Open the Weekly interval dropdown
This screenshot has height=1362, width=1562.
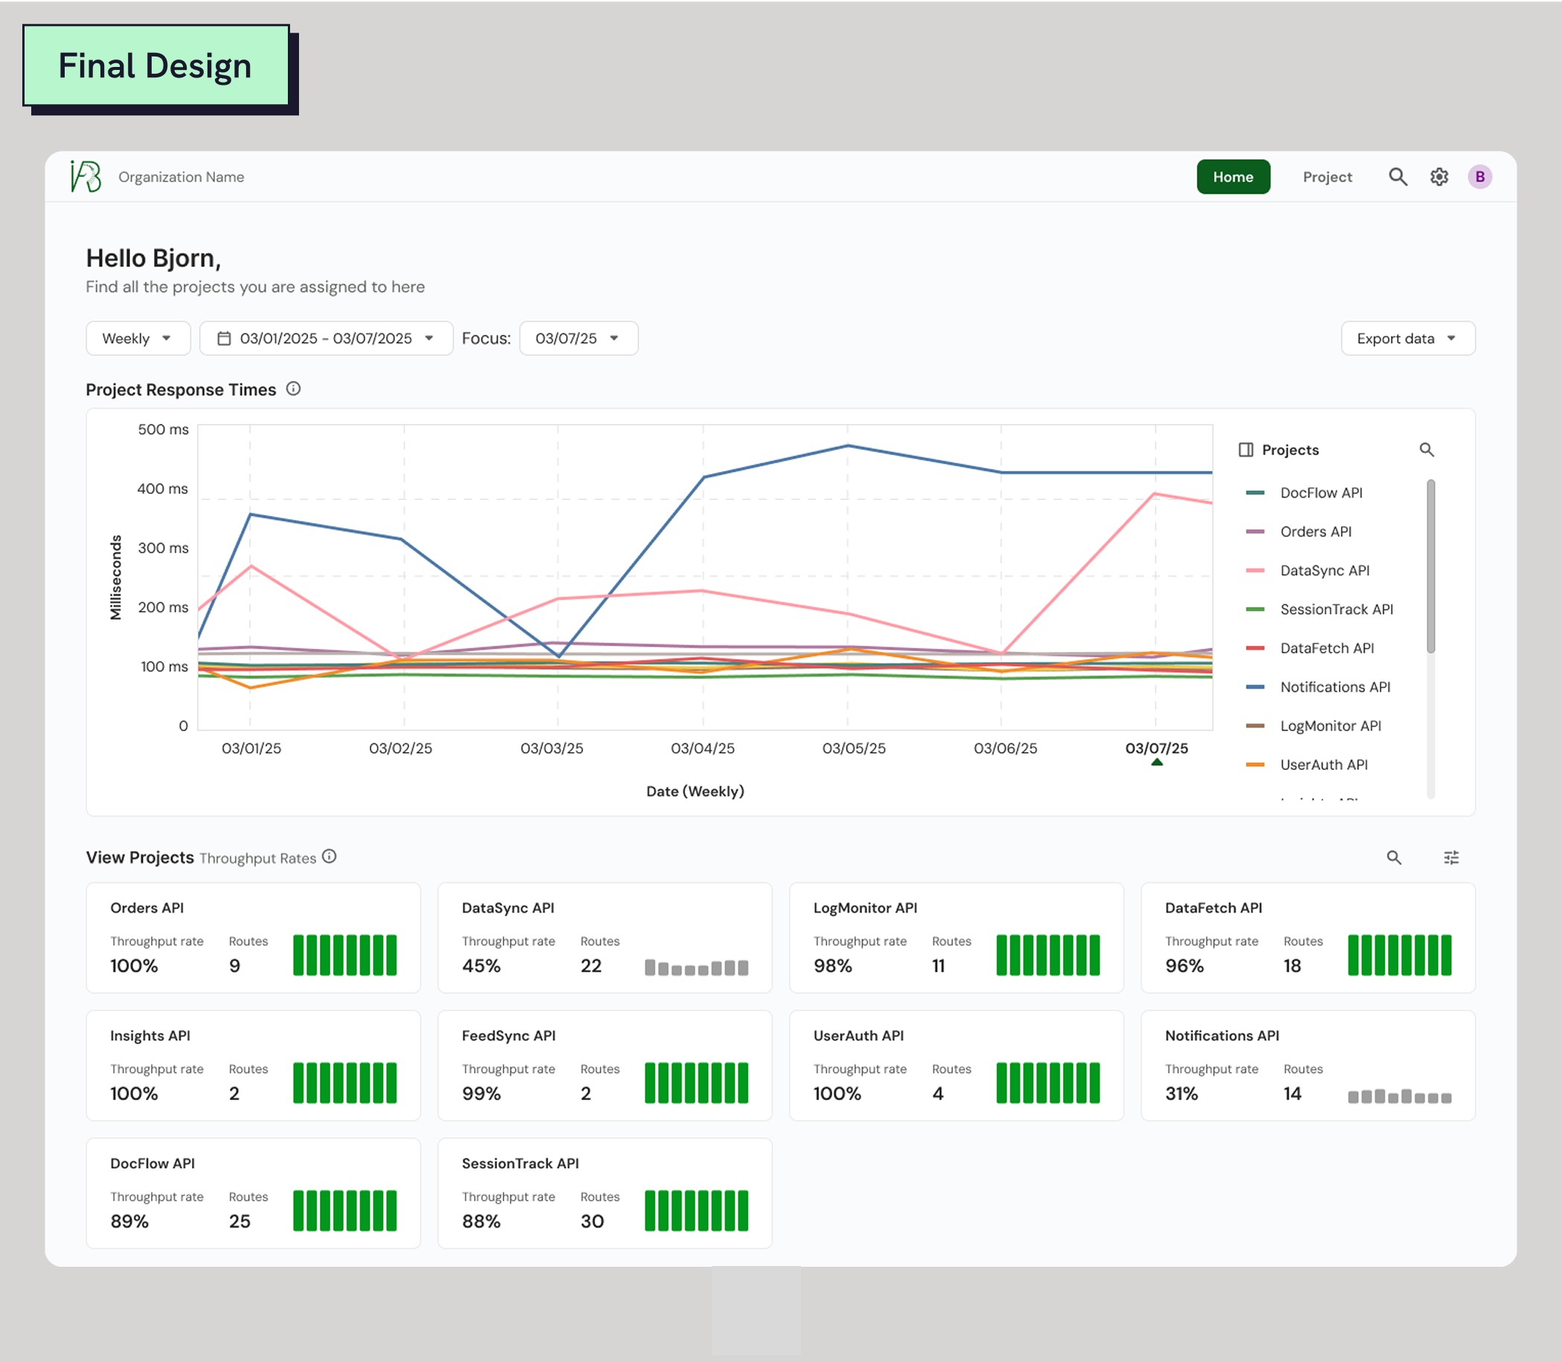[x=138, y=338]
